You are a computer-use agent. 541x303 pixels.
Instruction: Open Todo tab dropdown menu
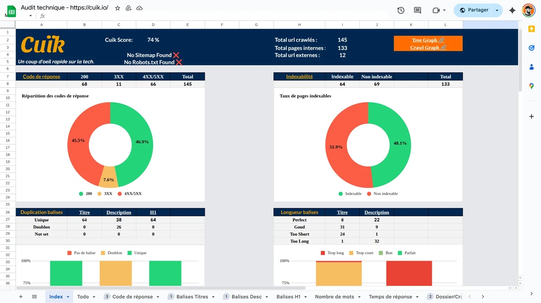[94, 297]
